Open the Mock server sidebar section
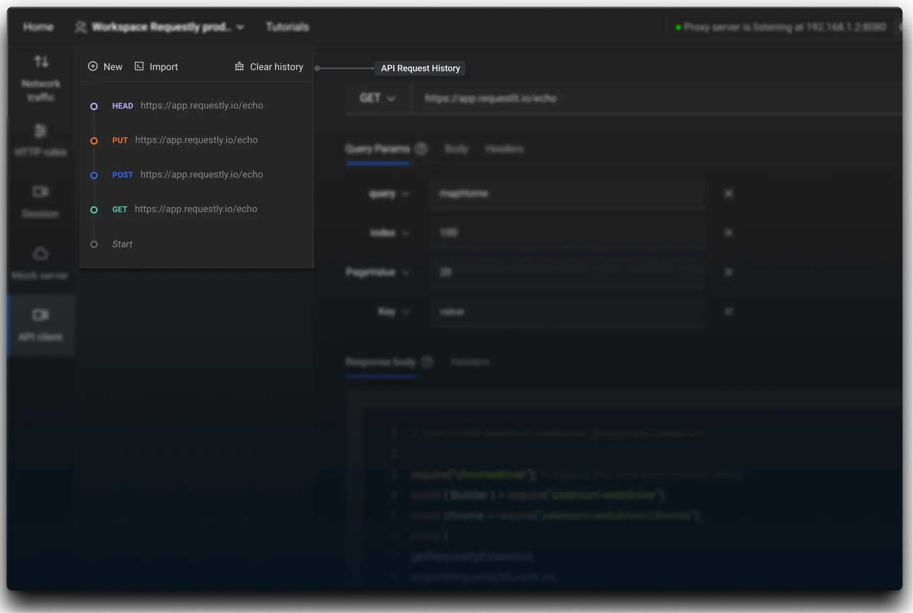913x613 pixels. (x=41, y=264)
